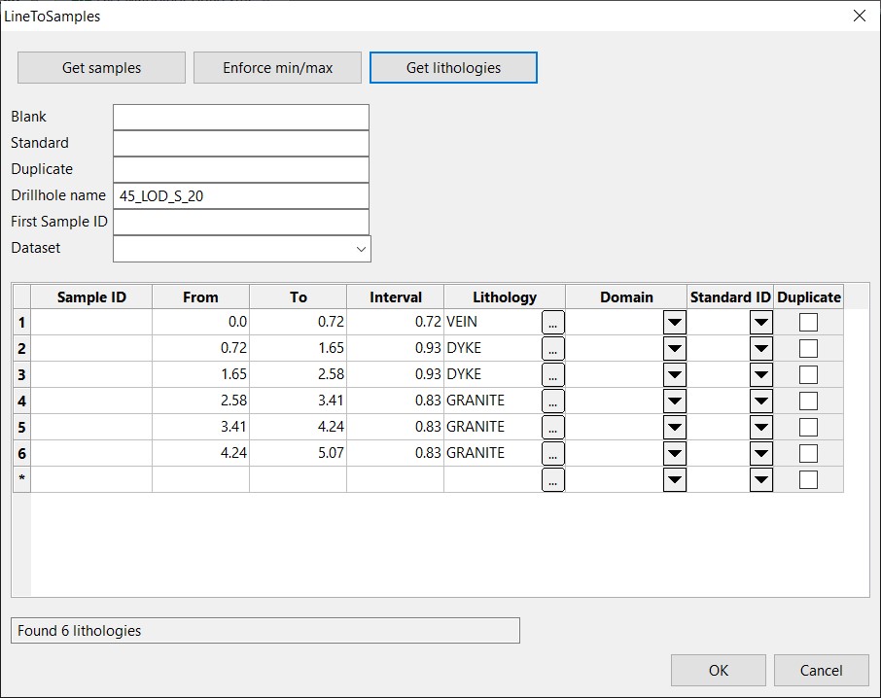The width and height of the screenshot is (881, 698).
Task: Open lithology picker for row 6
Action: click(552, 453)
